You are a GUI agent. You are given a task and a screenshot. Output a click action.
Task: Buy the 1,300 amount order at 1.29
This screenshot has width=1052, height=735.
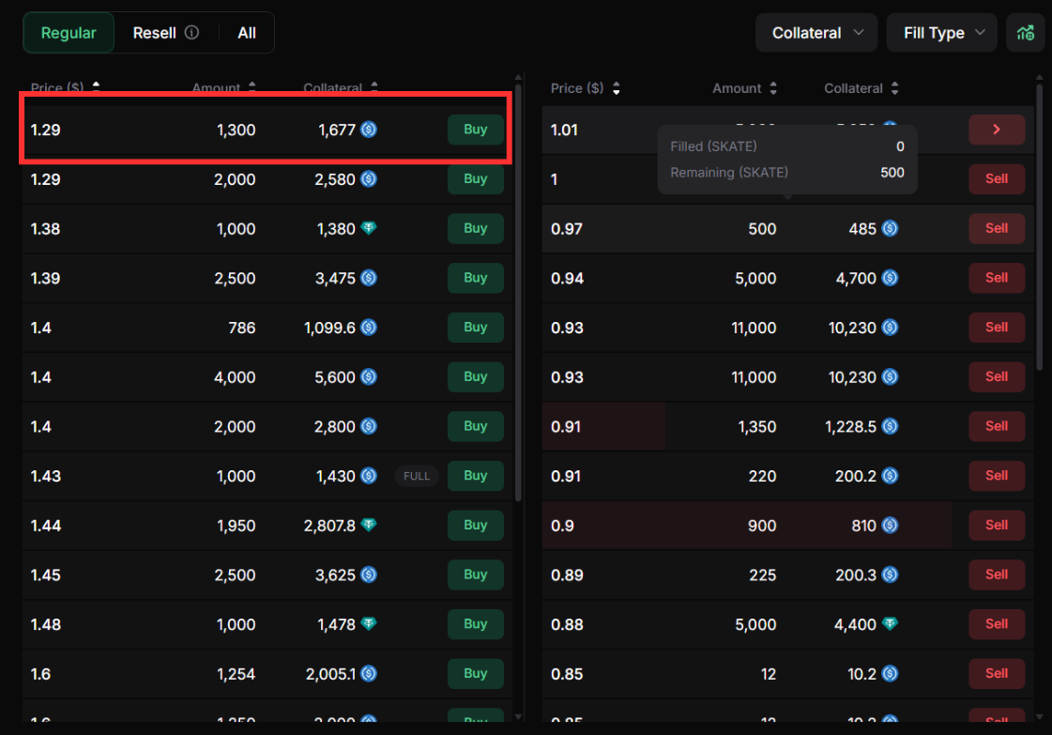(476, 130)
